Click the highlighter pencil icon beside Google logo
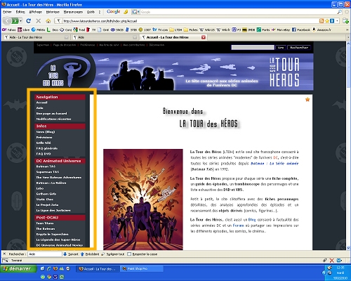351x281 pixels. pos(126,12)
